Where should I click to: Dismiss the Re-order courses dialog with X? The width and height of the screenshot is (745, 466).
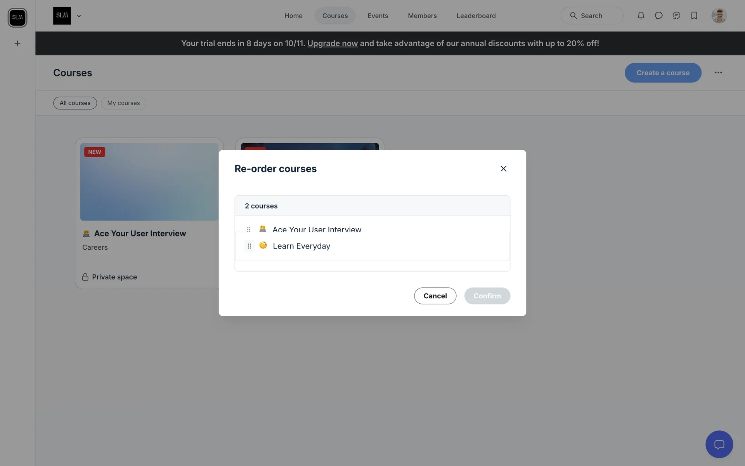click(x=503, y=169)
